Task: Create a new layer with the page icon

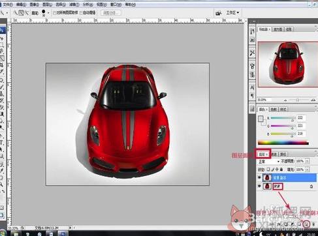Action: tap(306, 224)
